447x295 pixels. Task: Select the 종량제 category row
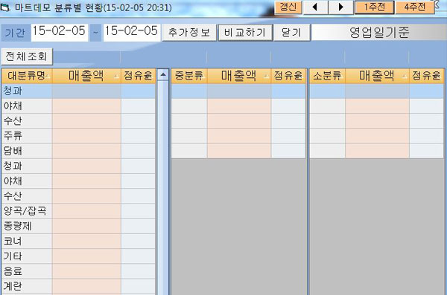[x=78, y=226]
